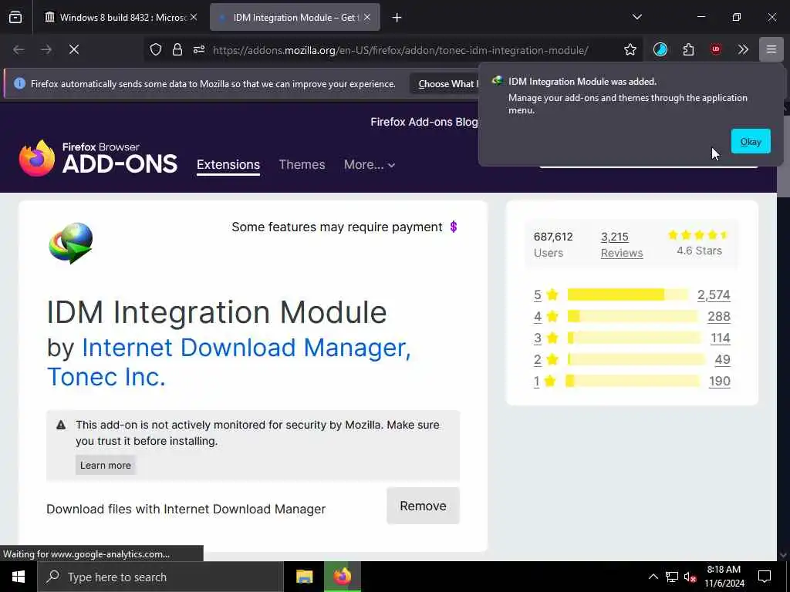The height and width of the screenshot is (592, 790).
Task: Open the Extensions navigation item
Action: 228,165
